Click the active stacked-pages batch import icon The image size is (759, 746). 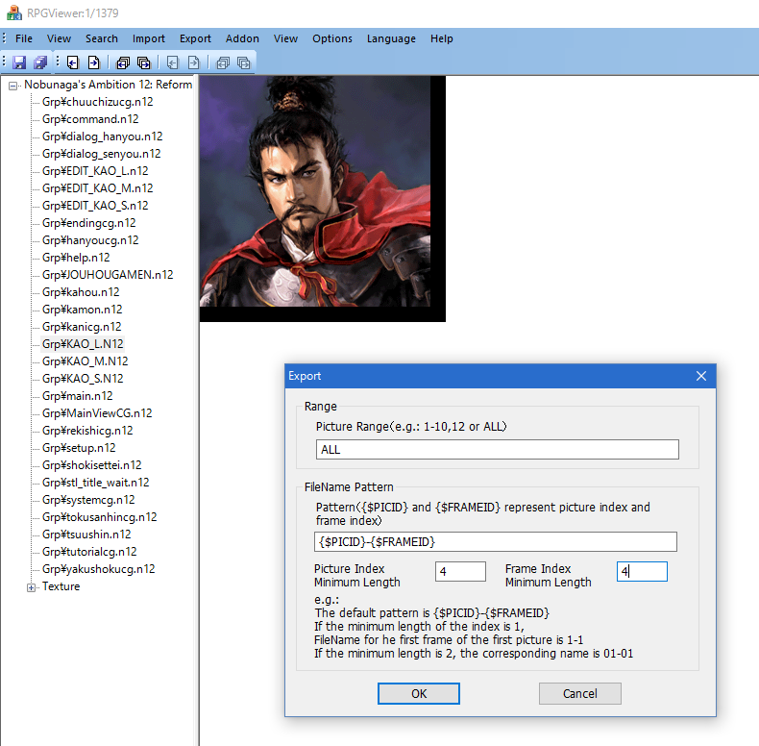(123, 62)
